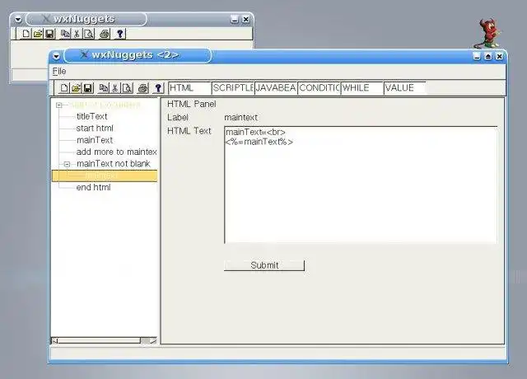
Task: Click the JAVABEA toolbar button
Action: tap(276, 88)
